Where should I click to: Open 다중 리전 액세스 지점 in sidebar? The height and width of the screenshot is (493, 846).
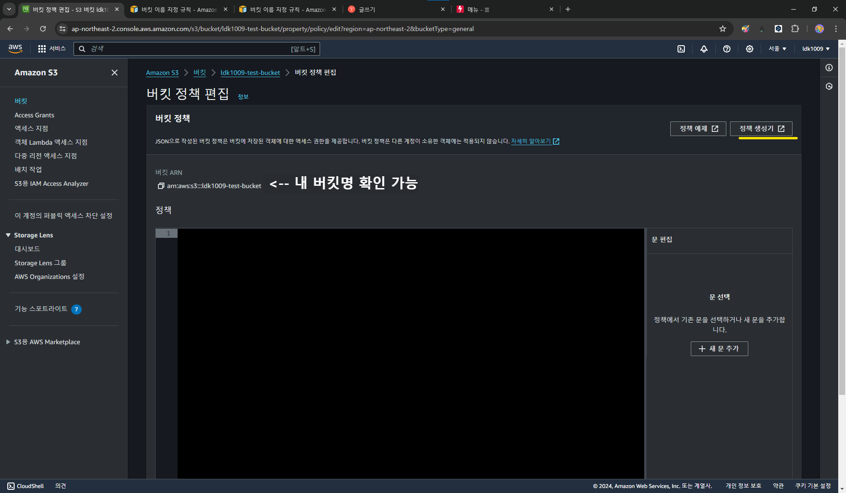[x=46, y=156]
